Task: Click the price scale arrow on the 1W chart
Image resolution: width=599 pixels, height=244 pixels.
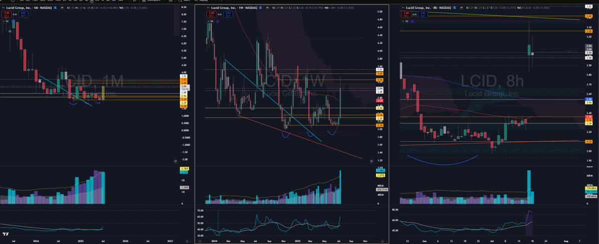Action: (371, 161)
